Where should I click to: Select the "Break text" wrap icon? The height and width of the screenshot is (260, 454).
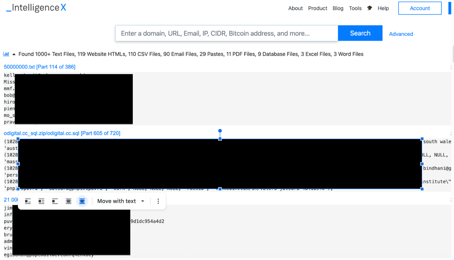[55, 201]
